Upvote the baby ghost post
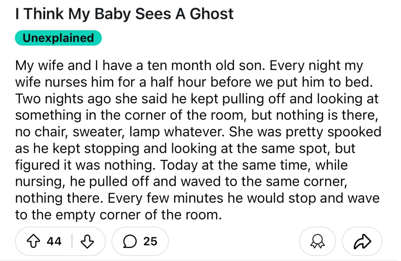 (33, 241)
